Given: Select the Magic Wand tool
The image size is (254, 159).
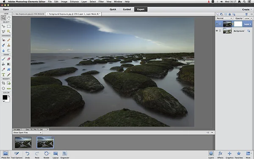Looking at the screenshot, I should click(x=9, y=31).
